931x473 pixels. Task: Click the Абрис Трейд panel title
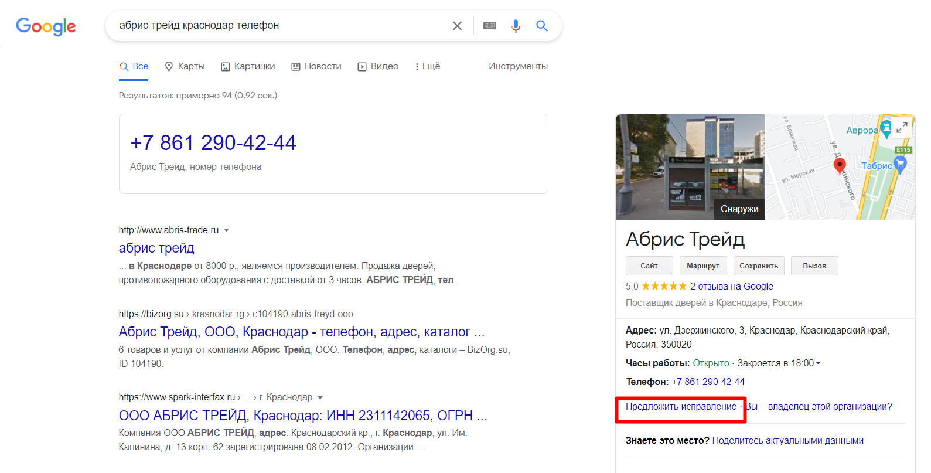[686, 239]
